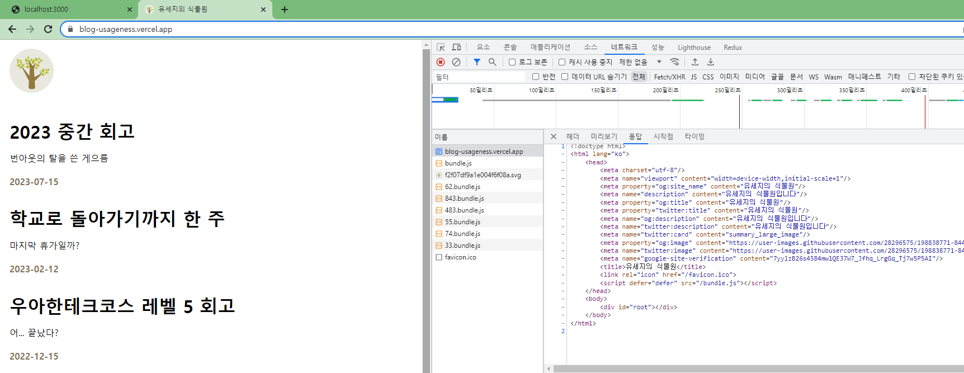Image resolution: width=964 pixels, height=373 pixels.
Task: Click the tree logo on the blog
Action: (32, 70)
